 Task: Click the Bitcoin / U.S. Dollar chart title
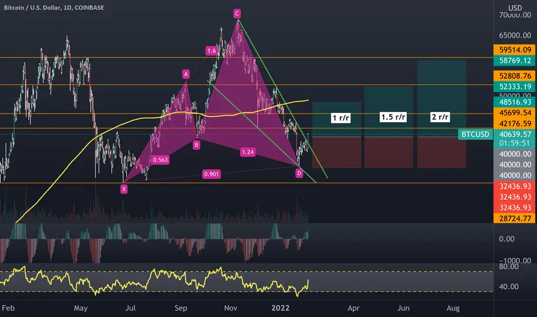54,7
